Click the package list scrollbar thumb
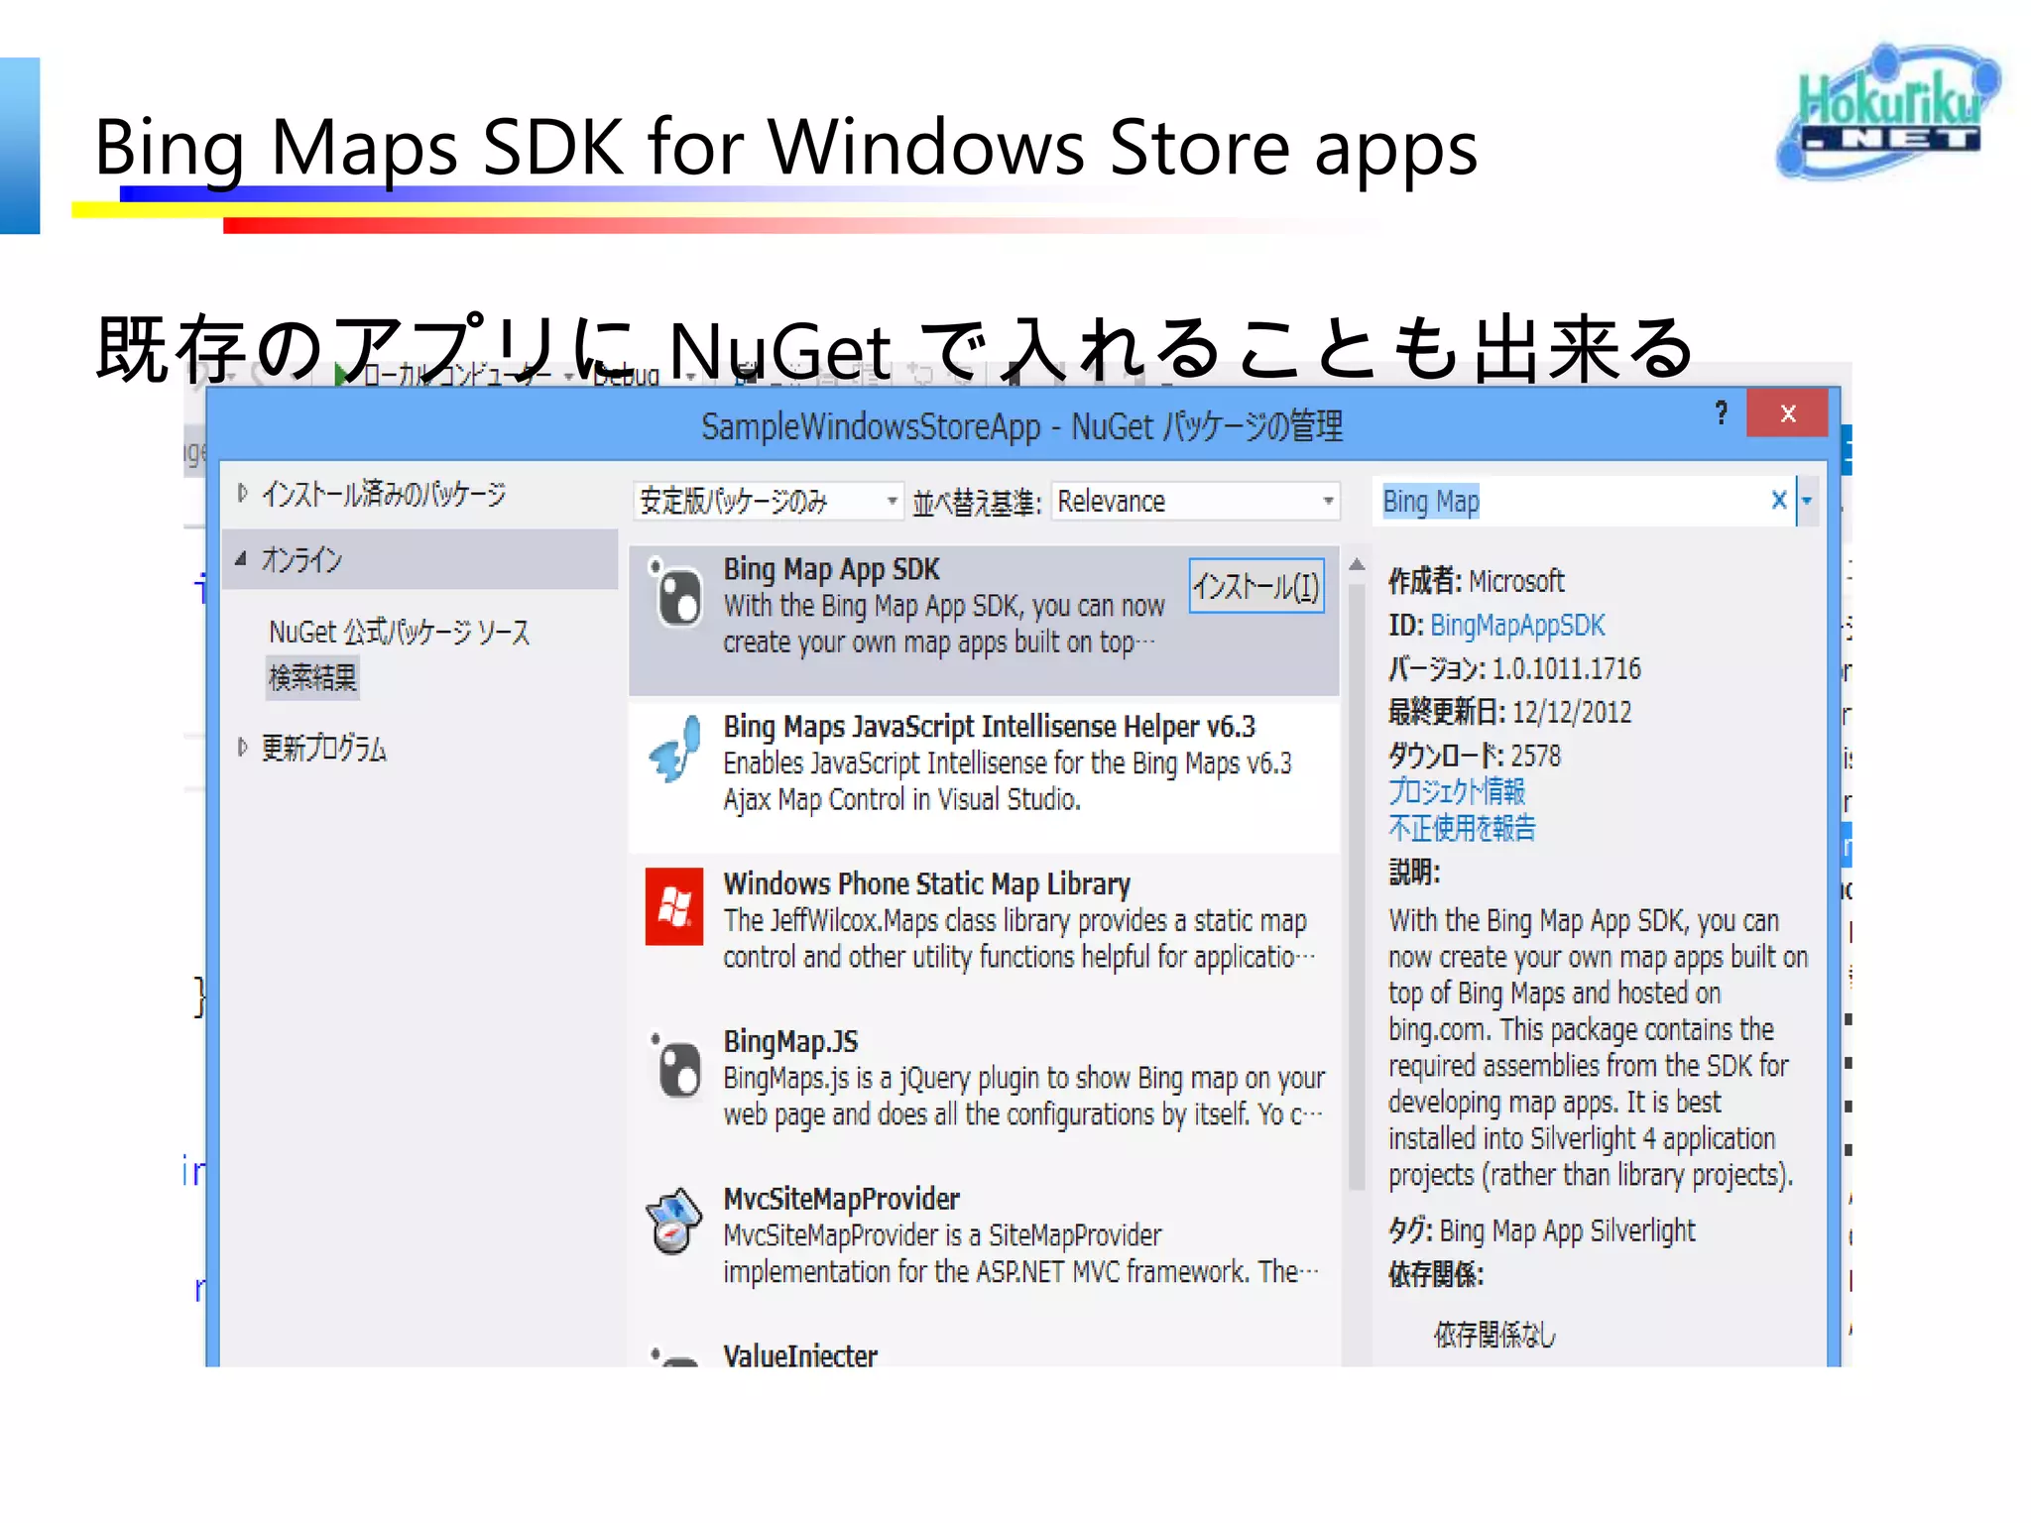Image resolution: width=2031 pixels, height=1523 pixels. tap(1357, 884)
